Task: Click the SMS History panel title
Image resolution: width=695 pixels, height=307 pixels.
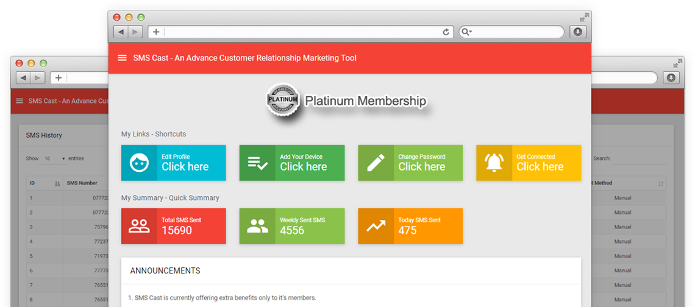Action: coord(44,135)
